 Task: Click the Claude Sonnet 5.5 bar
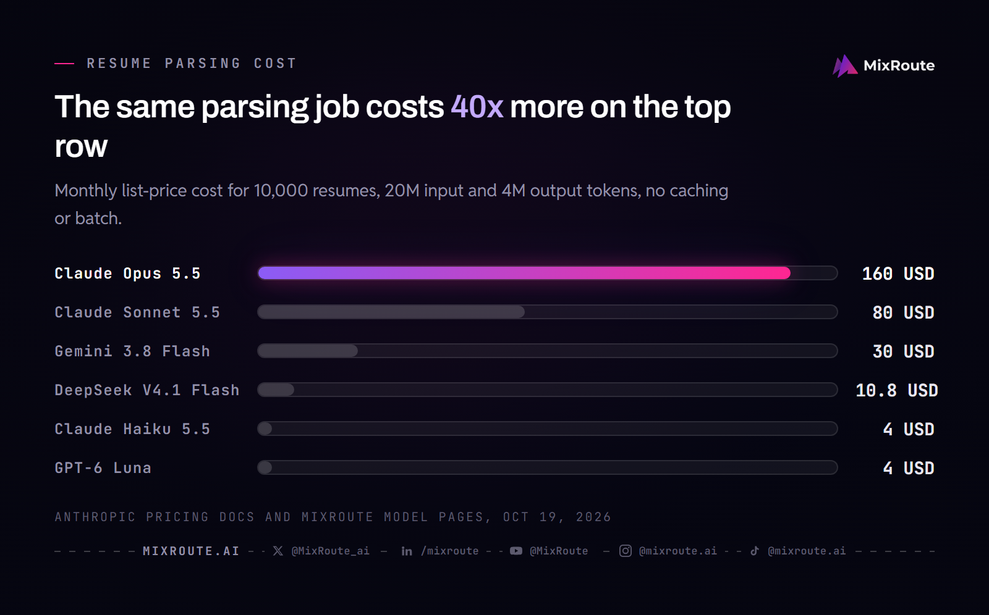tap(391, 312)
